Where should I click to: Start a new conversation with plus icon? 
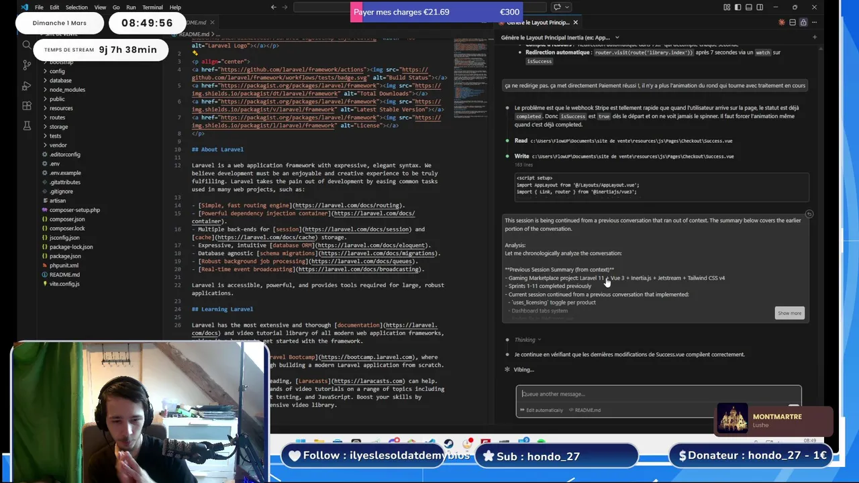coord(815,37)
